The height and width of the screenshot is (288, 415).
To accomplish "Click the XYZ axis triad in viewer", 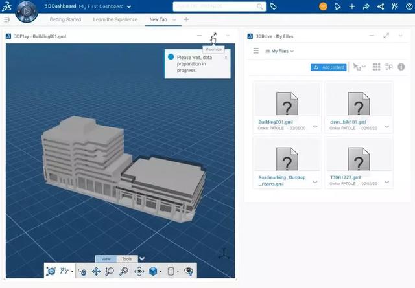I will (224, 254).
